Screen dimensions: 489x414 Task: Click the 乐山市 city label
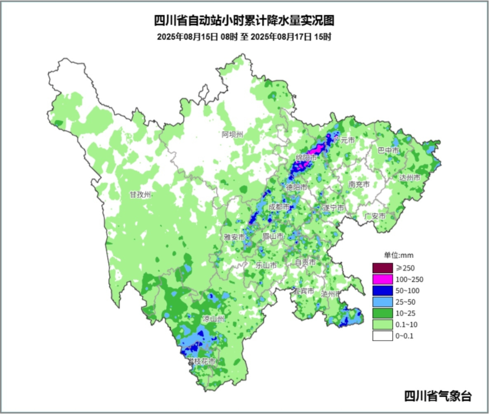[266, 266]
